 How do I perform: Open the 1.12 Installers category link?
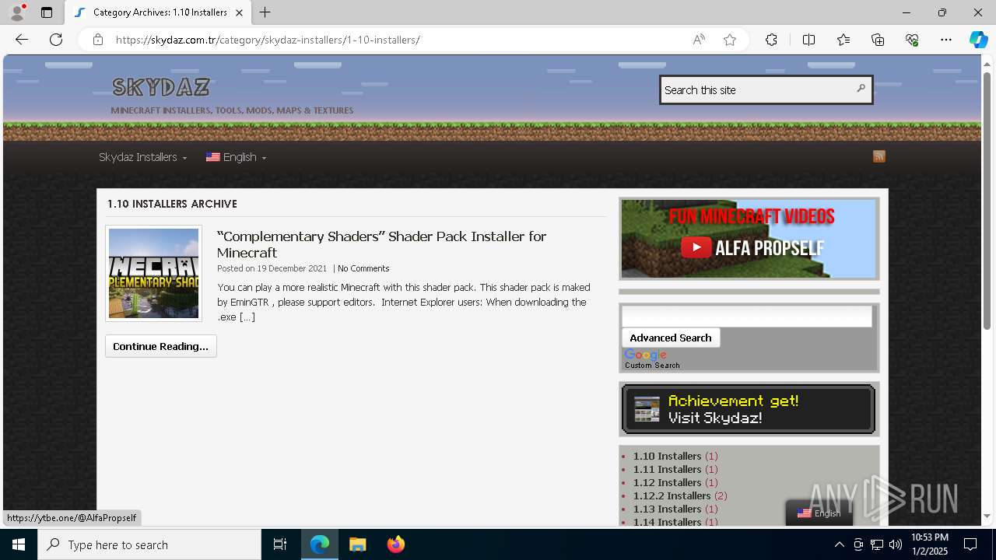[667, 482]
